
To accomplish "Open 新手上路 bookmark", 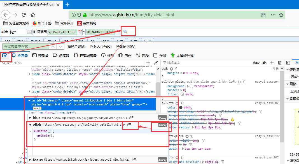I will (x=42, y=23).
